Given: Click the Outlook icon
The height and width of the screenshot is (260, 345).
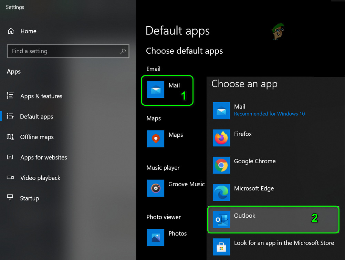Looking at the screenshot, I should coord(221,220).
